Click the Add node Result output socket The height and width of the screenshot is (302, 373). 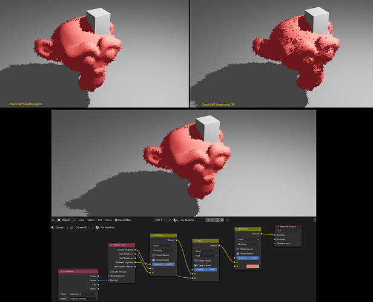[219, 246]
